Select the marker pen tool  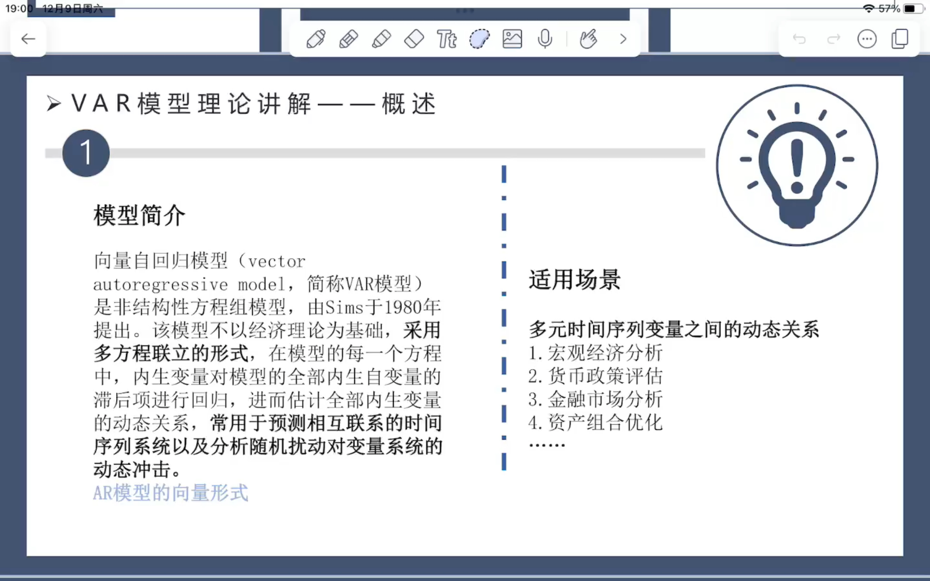pyautogui.click(x=349, y=39)
